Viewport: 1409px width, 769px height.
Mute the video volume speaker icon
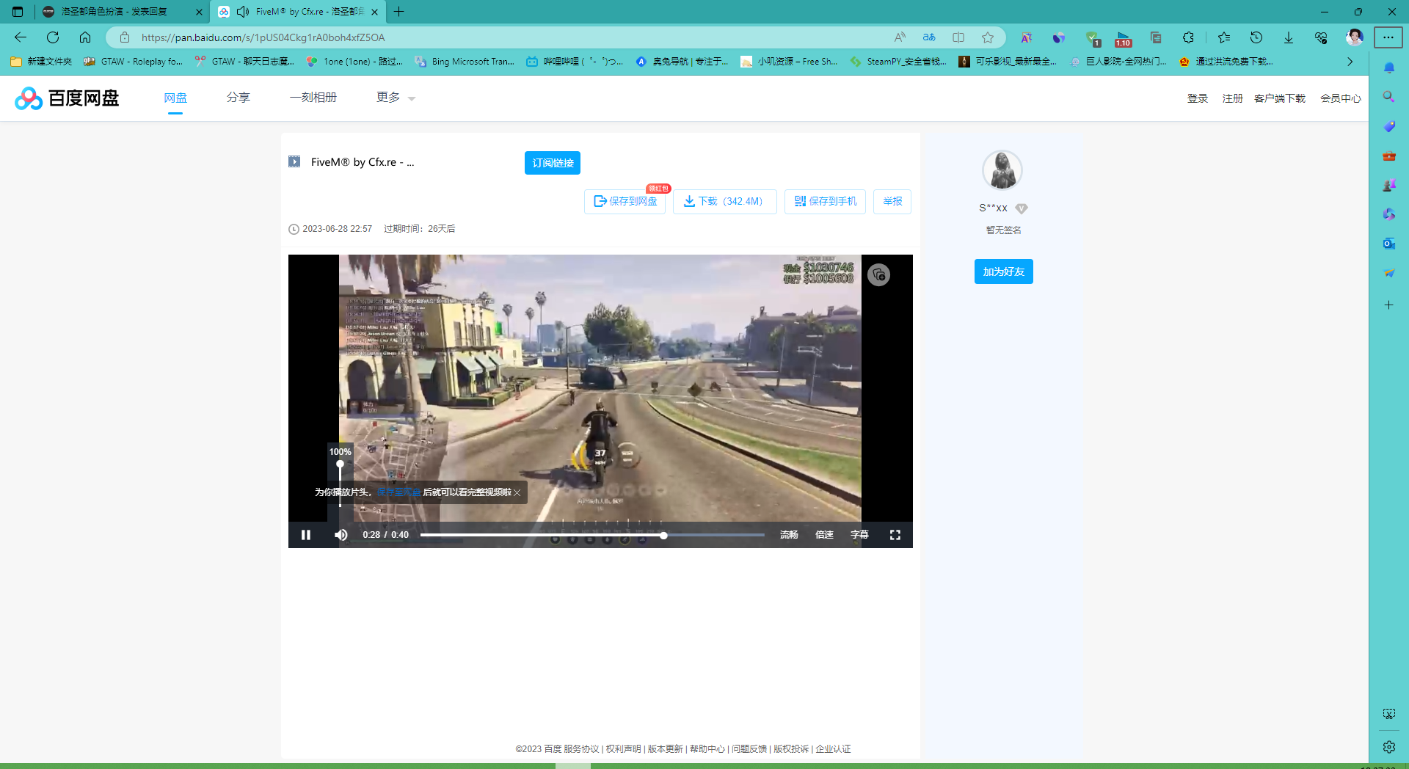[x=341, y=535]
